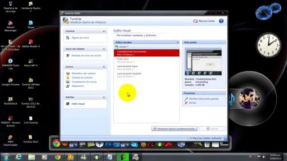Open TuneUp Utilities 2012 desktop icon
This screenshot has height=161, width=287.
tap(31, 83)
